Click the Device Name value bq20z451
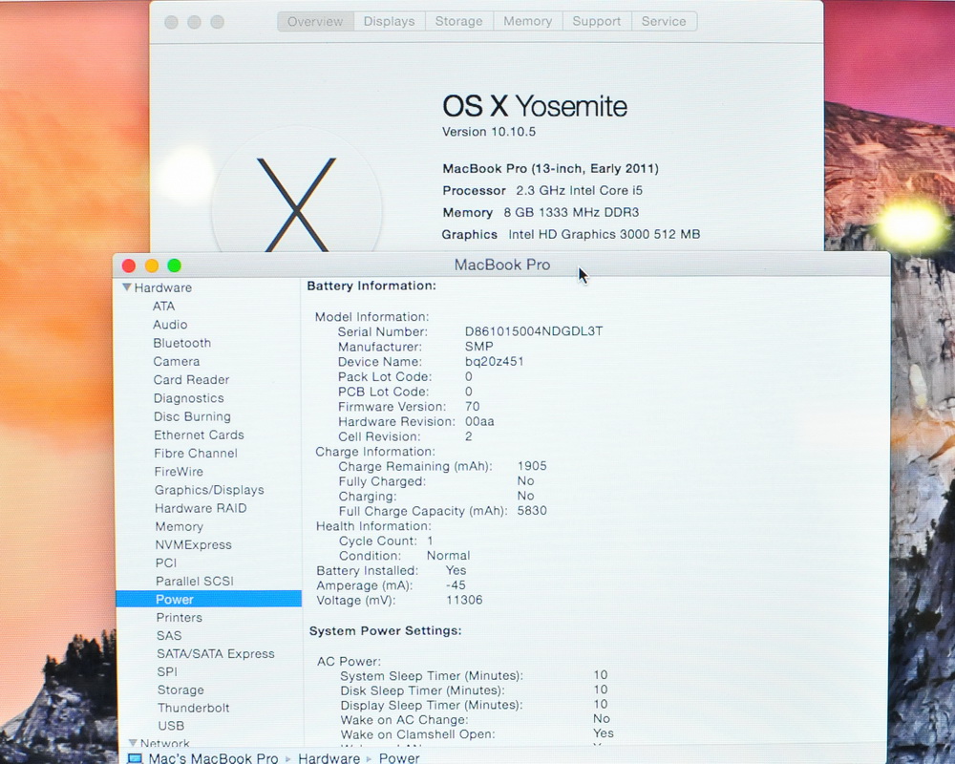955x764 pixels. tap(494, 361)
